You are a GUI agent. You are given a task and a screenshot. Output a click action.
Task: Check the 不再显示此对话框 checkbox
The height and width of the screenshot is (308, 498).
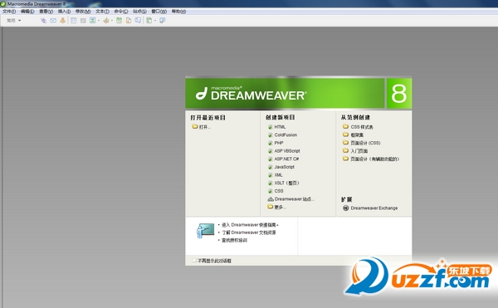tap(194, 261)
